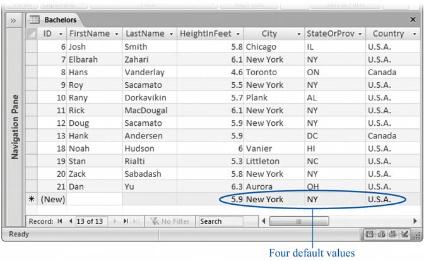Click the StateOrProv cell "HI"

click(335, 149)
